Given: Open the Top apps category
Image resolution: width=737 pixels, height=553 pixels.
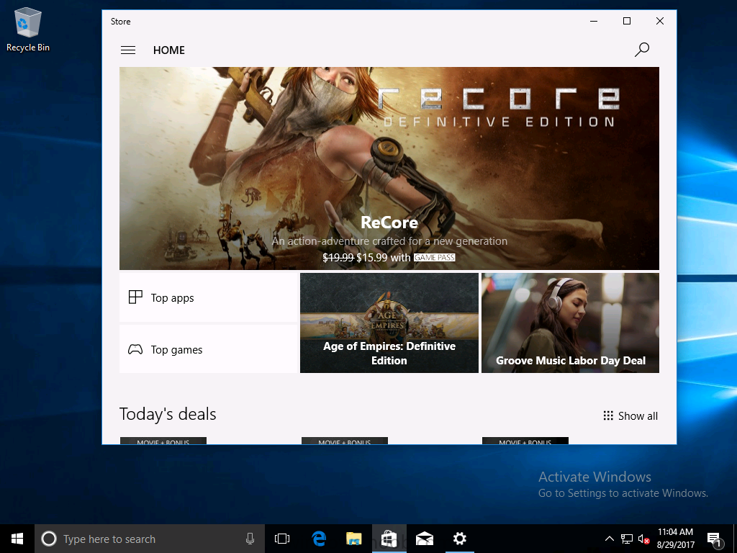Looking at the screenshot, I should point(208,297).
